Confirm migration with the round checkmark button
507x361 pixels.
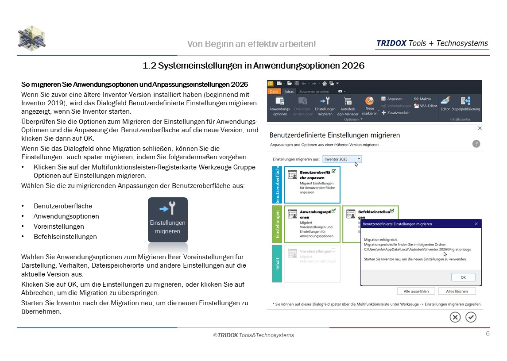pyautogui.click(x=471, y=317)
